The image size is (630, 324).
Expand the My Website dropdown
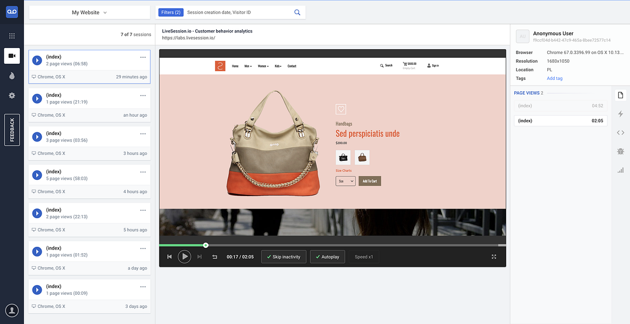click(90, 12)
